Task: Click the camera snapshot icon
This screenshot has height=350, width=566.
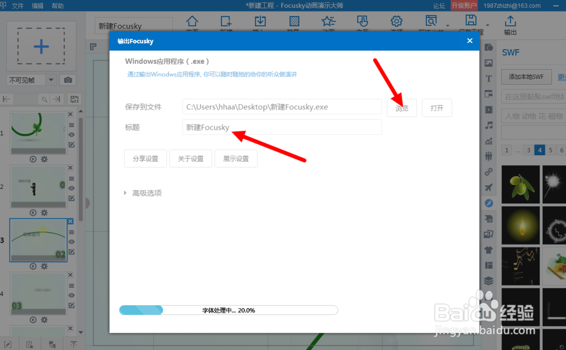Action: coord(68,80)
